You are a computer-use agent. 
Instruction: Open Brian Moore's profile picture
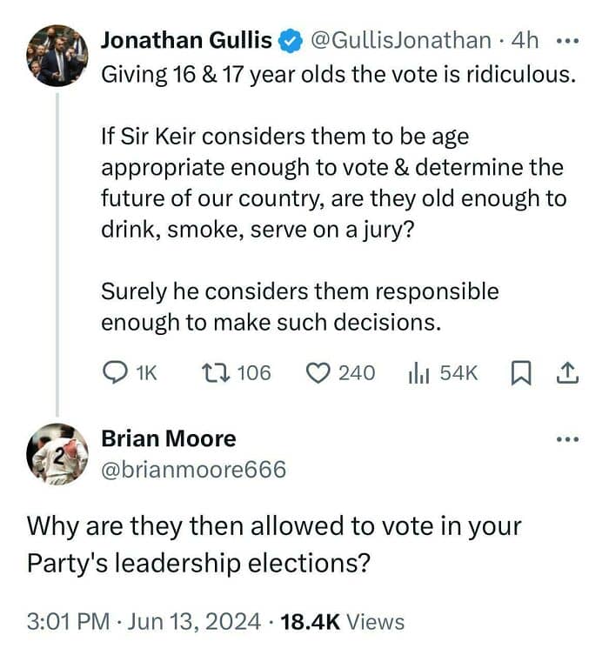pos(58,453)
